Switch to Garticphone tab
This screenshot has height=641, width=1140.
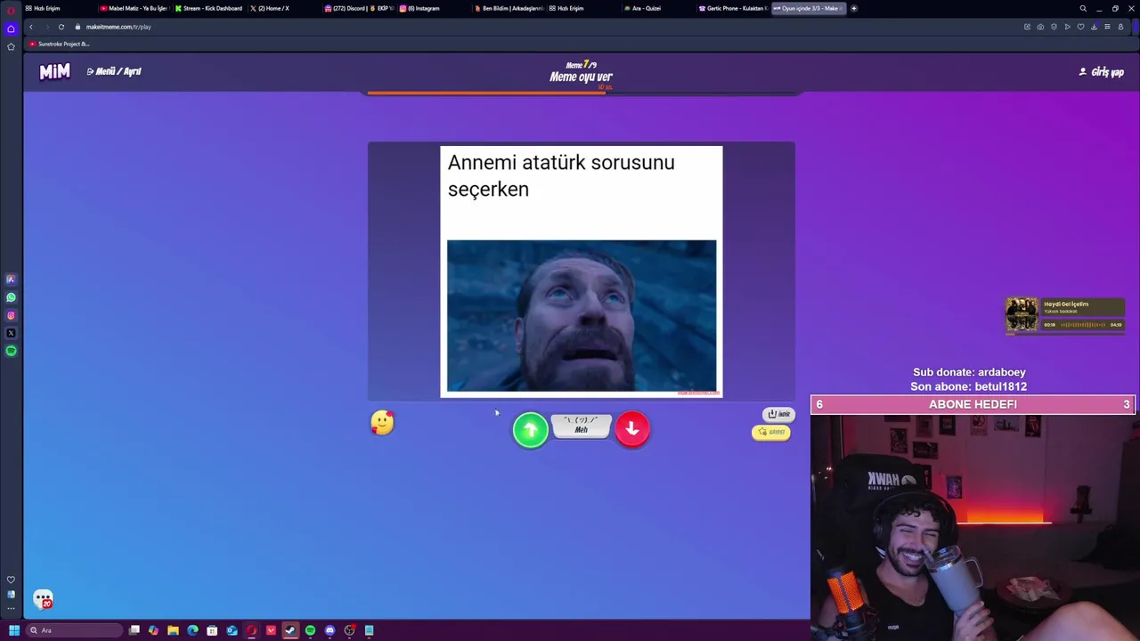733,8
